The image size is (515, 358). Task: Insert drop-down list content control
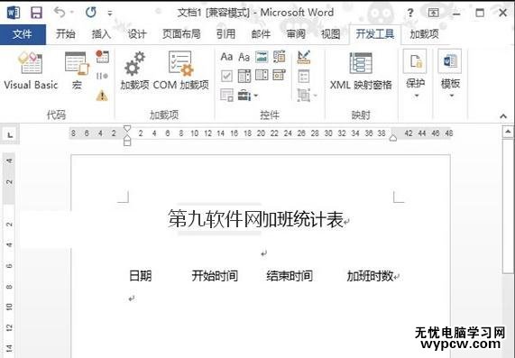tap(262, 76)
